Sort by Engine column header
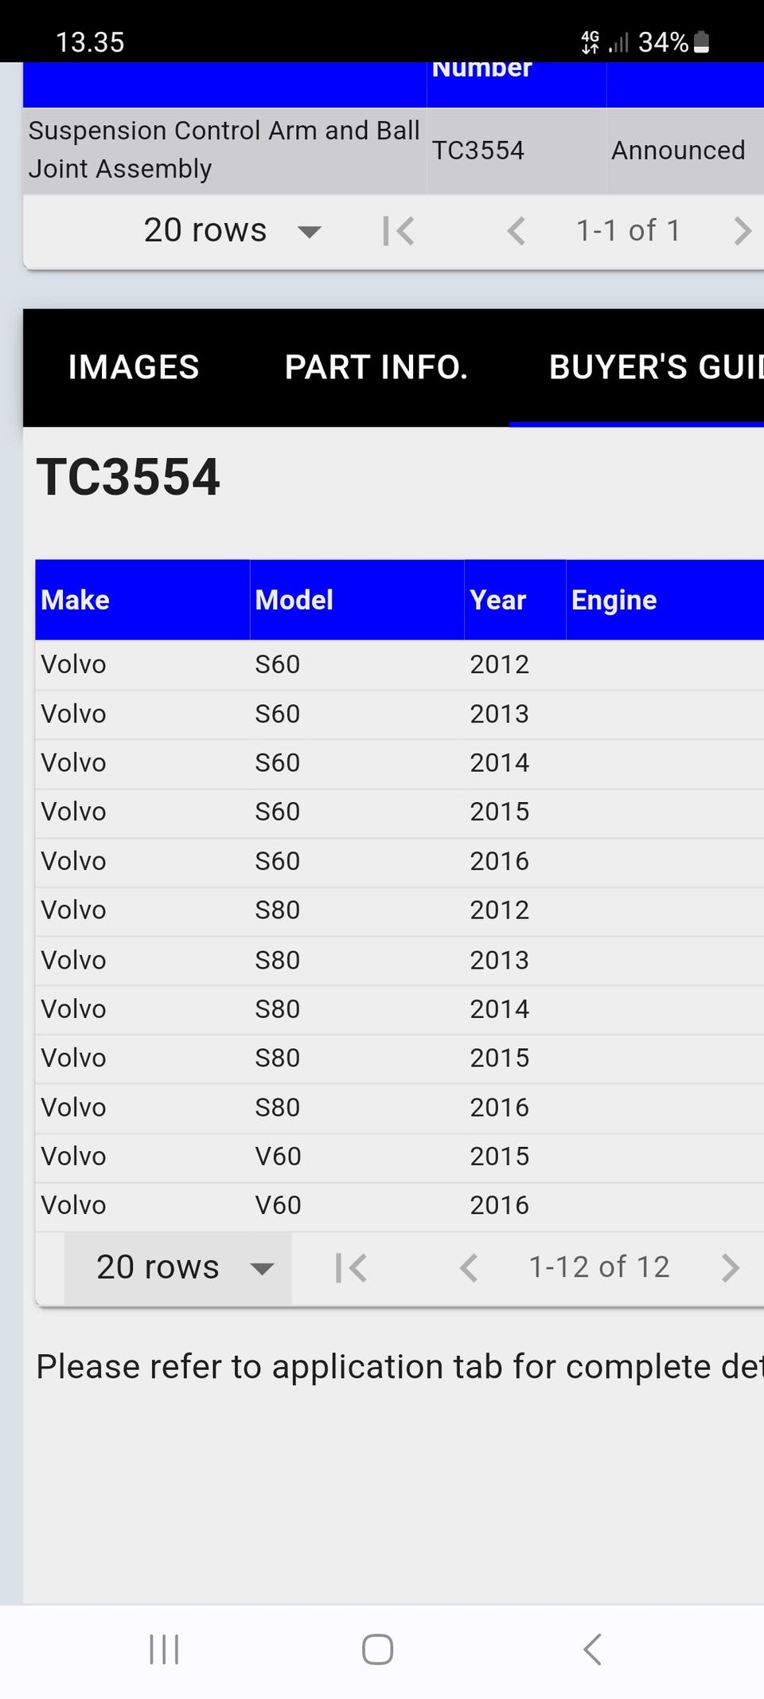764x1699 pixels. click(x=614, y=600)
